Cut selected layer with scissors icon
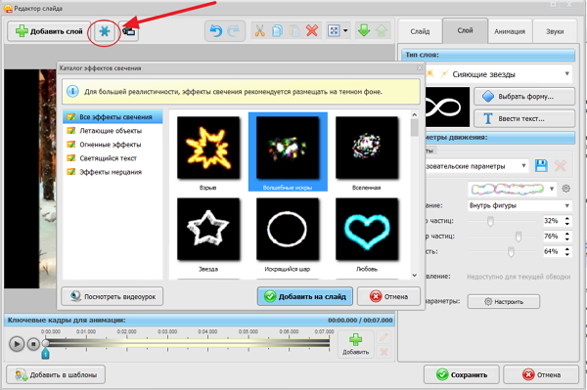This screenshot has width=587, height=390. [259, 31]
